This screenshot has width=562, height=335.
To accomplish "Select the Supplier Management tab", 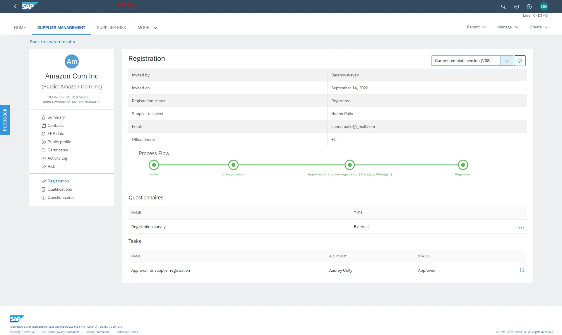I will [61, 27].
